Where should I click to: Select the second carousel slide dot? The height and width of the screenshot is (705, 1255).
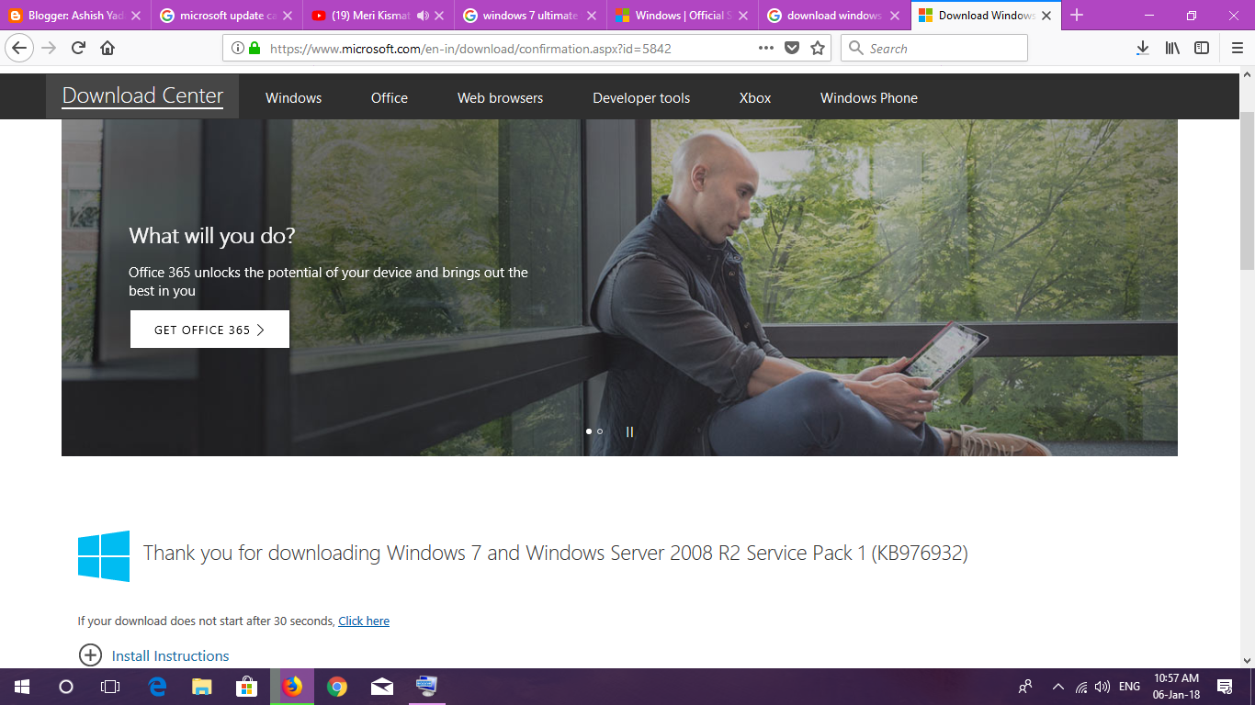pos(600,431)
